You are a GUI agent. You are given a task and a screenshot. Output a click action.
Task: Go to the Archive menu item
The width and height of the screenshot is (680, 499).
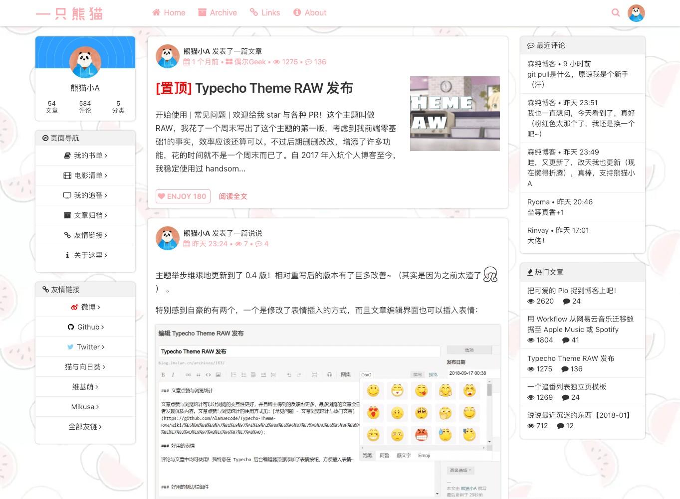point(218,12)
